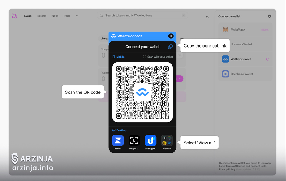Close the WalletConnect modal

(x=171, y=36)
